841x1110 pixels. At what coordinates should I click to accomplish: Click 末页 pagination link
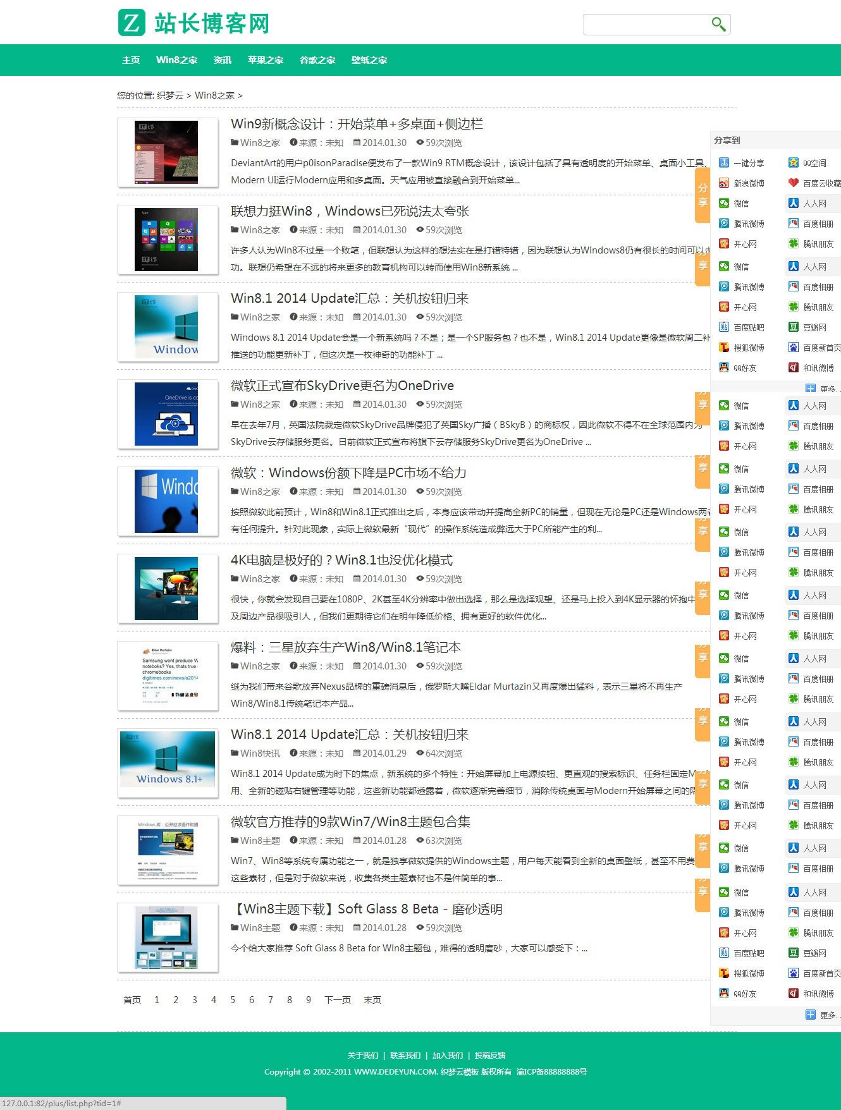pyautogui.click(x=372, y=1000)
